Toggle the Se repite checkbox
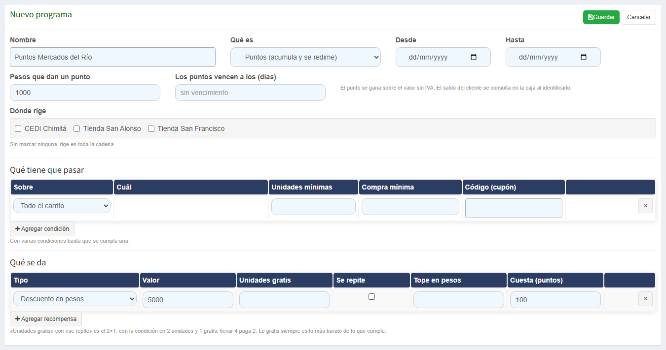Image resolution: width=666 pixels, height=350 pixels. 372,296
